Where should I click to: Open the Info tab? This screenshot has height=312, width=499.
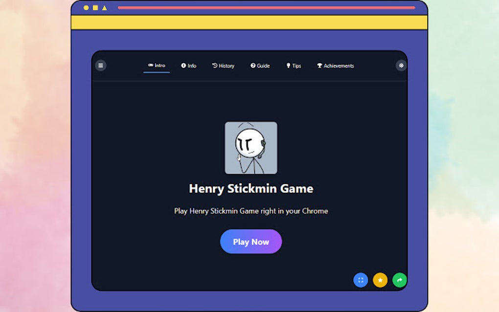coord(189,66)
